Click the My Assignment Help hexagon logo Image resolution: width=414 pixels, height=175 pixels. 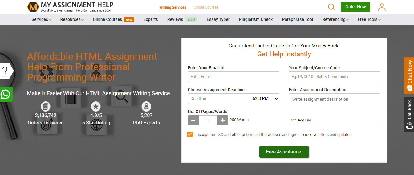pos(33,7)
